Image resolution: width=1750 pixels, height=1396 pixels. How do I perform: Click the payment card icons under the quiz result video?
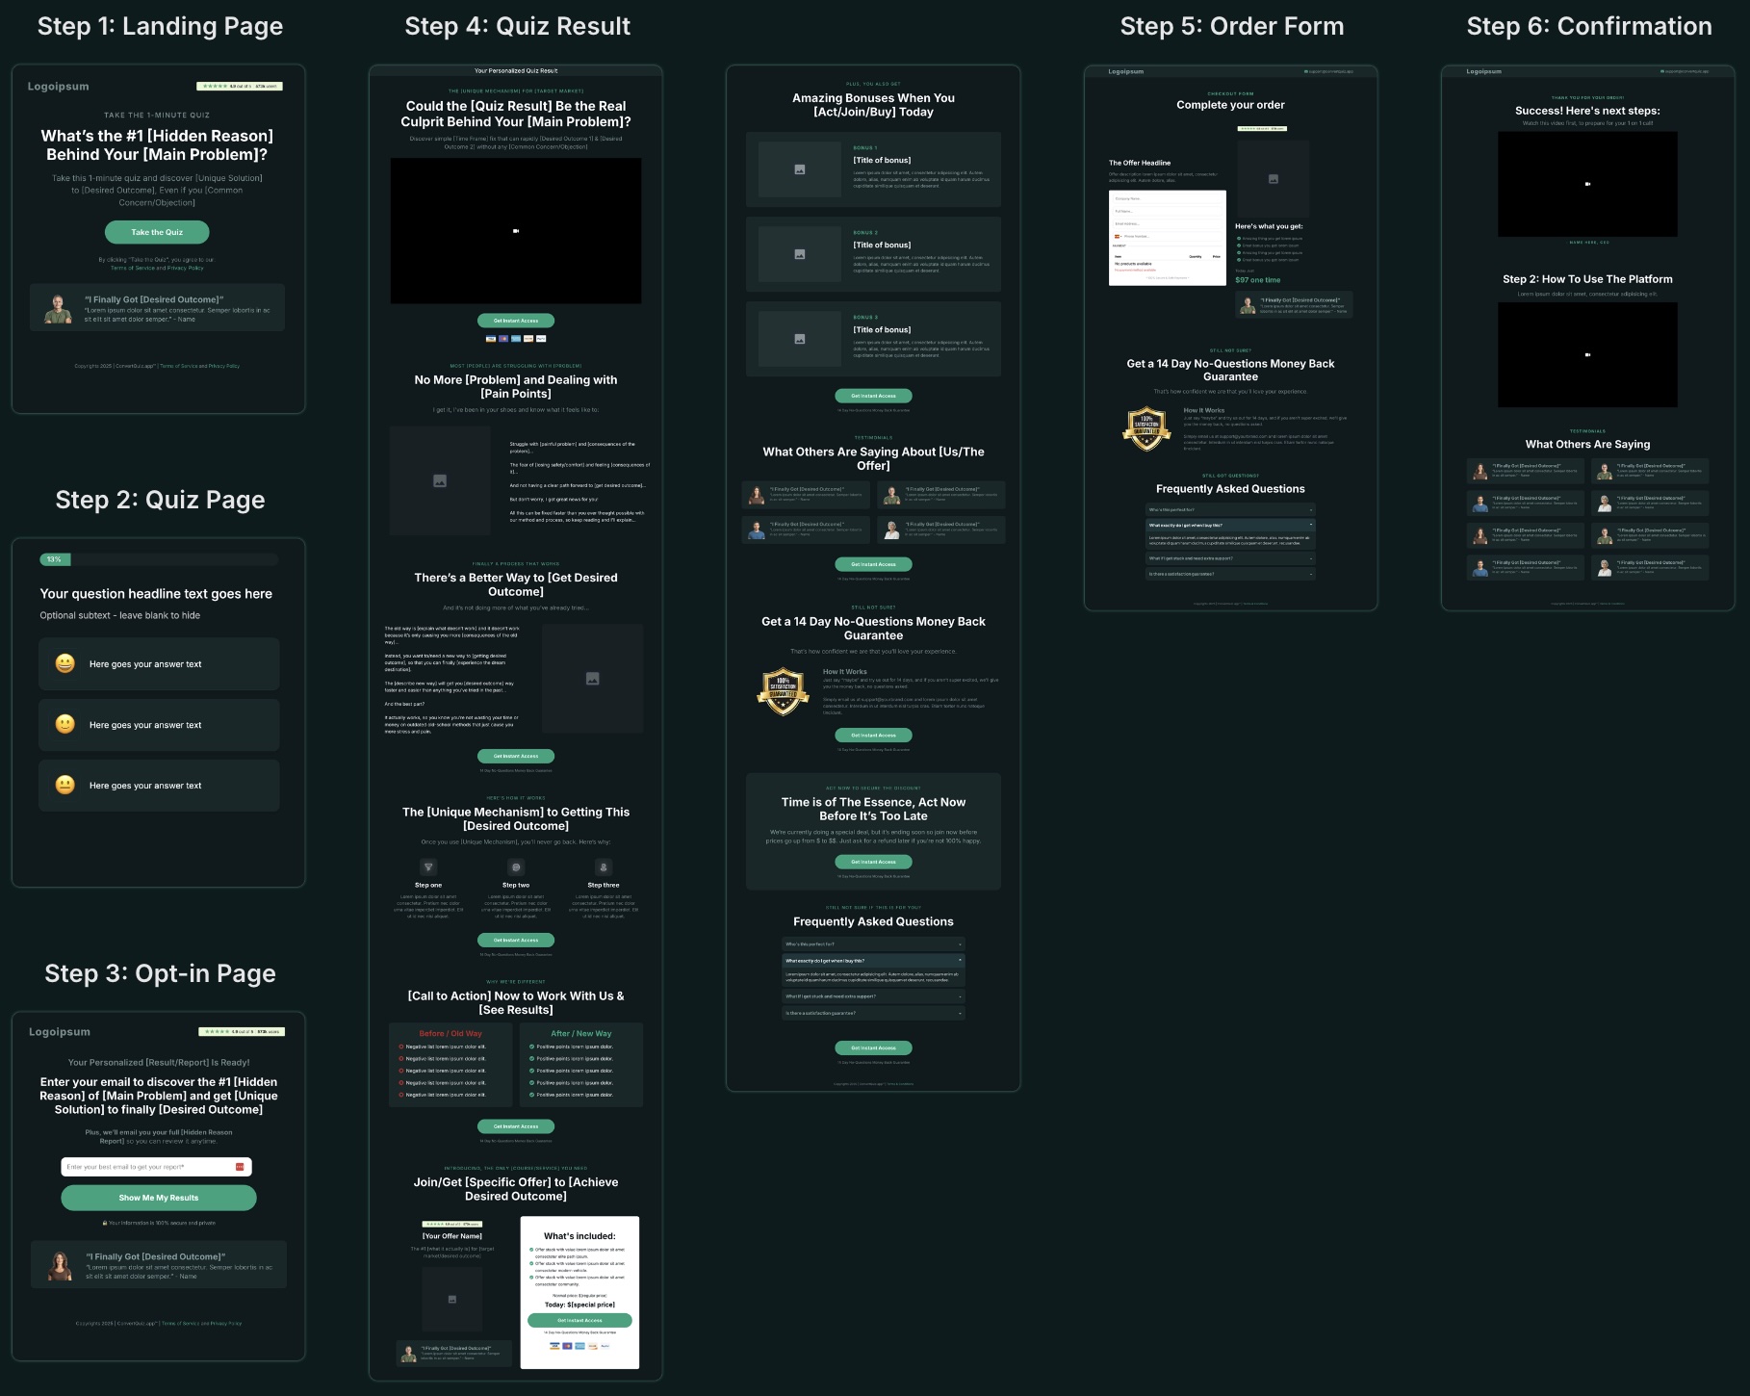(x=516, y=339)
